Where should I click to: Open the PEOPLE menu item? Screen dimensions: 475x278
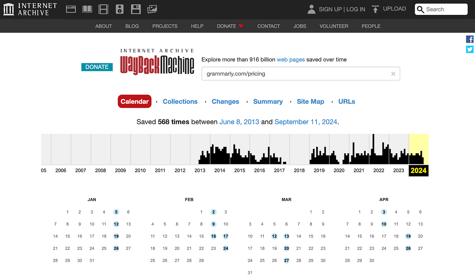click(371, 26)
